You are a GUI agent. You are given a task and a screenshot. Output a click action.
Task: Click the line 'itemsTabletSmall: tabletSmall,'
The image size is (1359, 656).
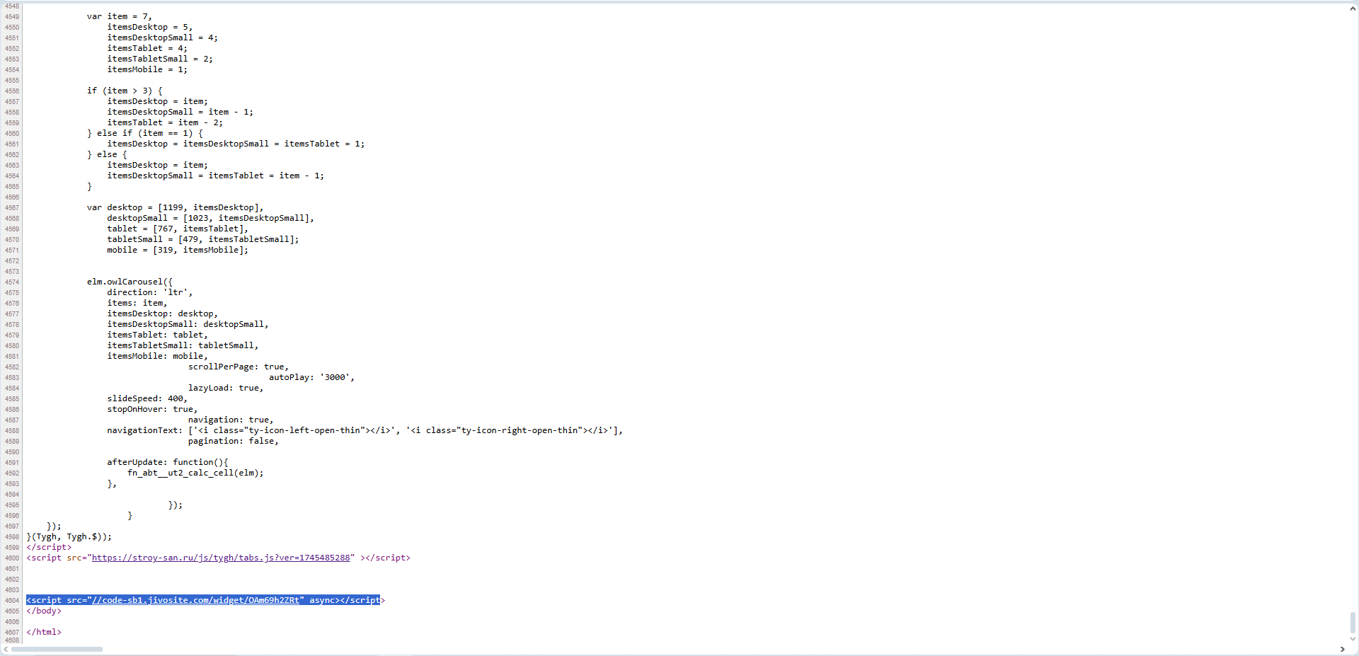point(183,345)
